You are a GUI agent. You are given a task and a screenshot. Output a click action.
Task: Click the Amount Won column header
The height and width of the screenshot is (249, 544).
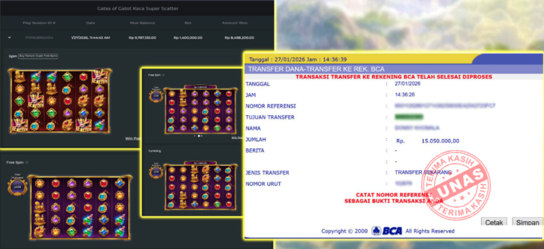coord(235,23)
